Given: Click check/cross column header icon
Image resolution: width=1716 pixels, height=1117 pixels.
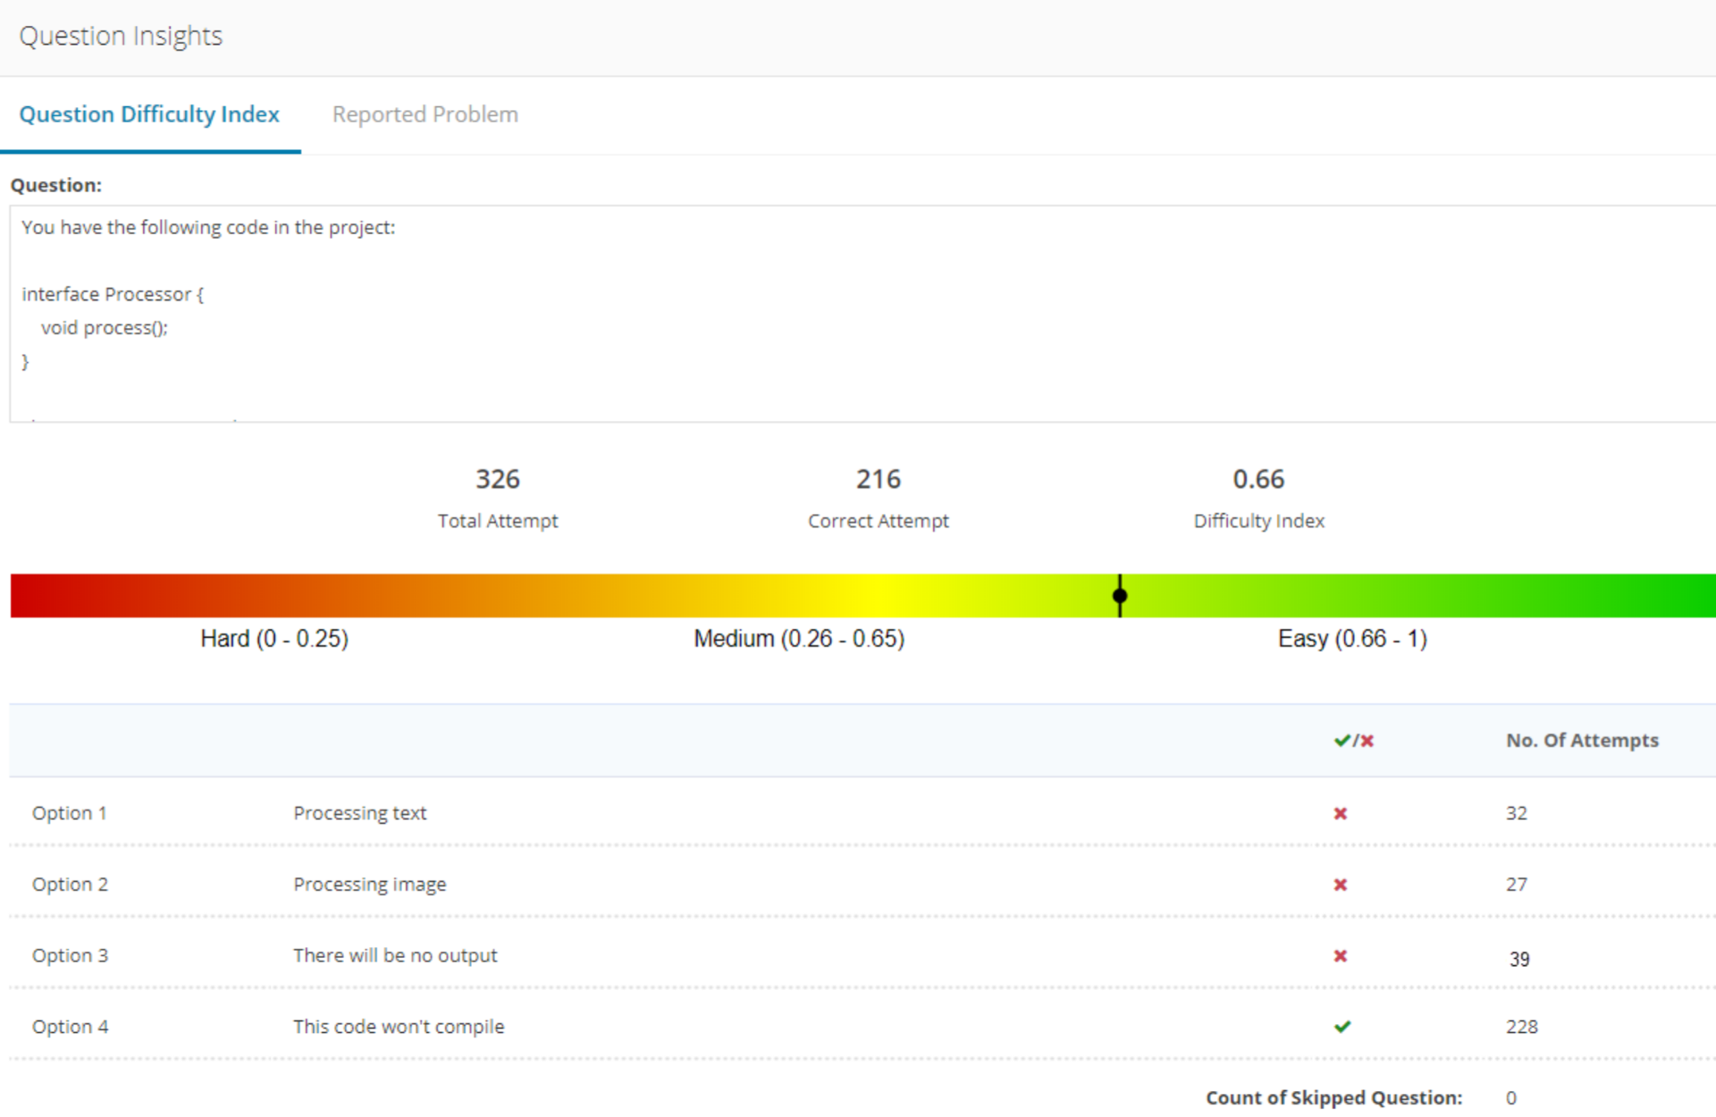Looking at the screenshot, I should tap(1353, 741).
